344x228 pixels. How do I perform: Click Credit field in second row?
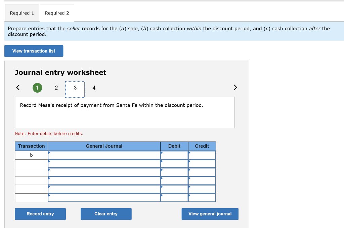202,164
